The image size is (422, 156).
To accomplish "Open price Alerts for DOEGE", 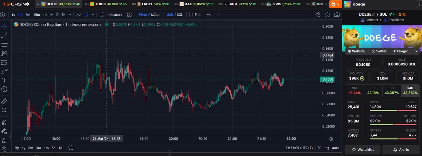I will pos(401,150).
